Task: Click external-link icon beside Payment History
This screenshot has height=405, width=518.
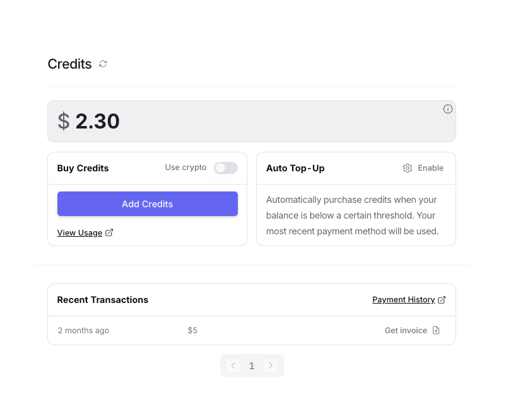Action: pyautogui.click(x=442, y=300)
